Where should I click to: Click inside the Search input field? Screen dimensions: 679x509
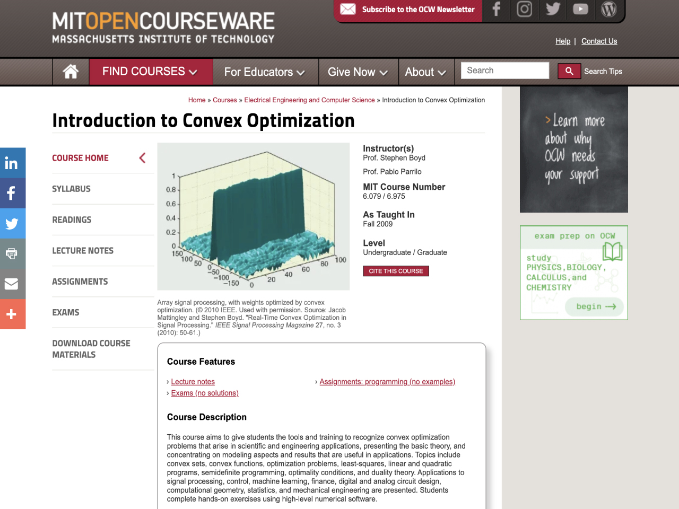click(505, 71)
